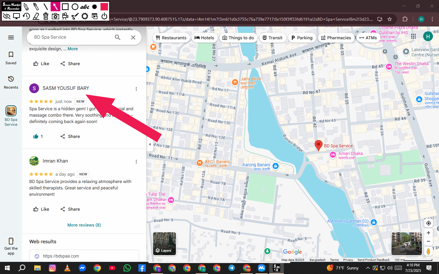Take a screenshot with the camera icon

[x=55, y=16]
